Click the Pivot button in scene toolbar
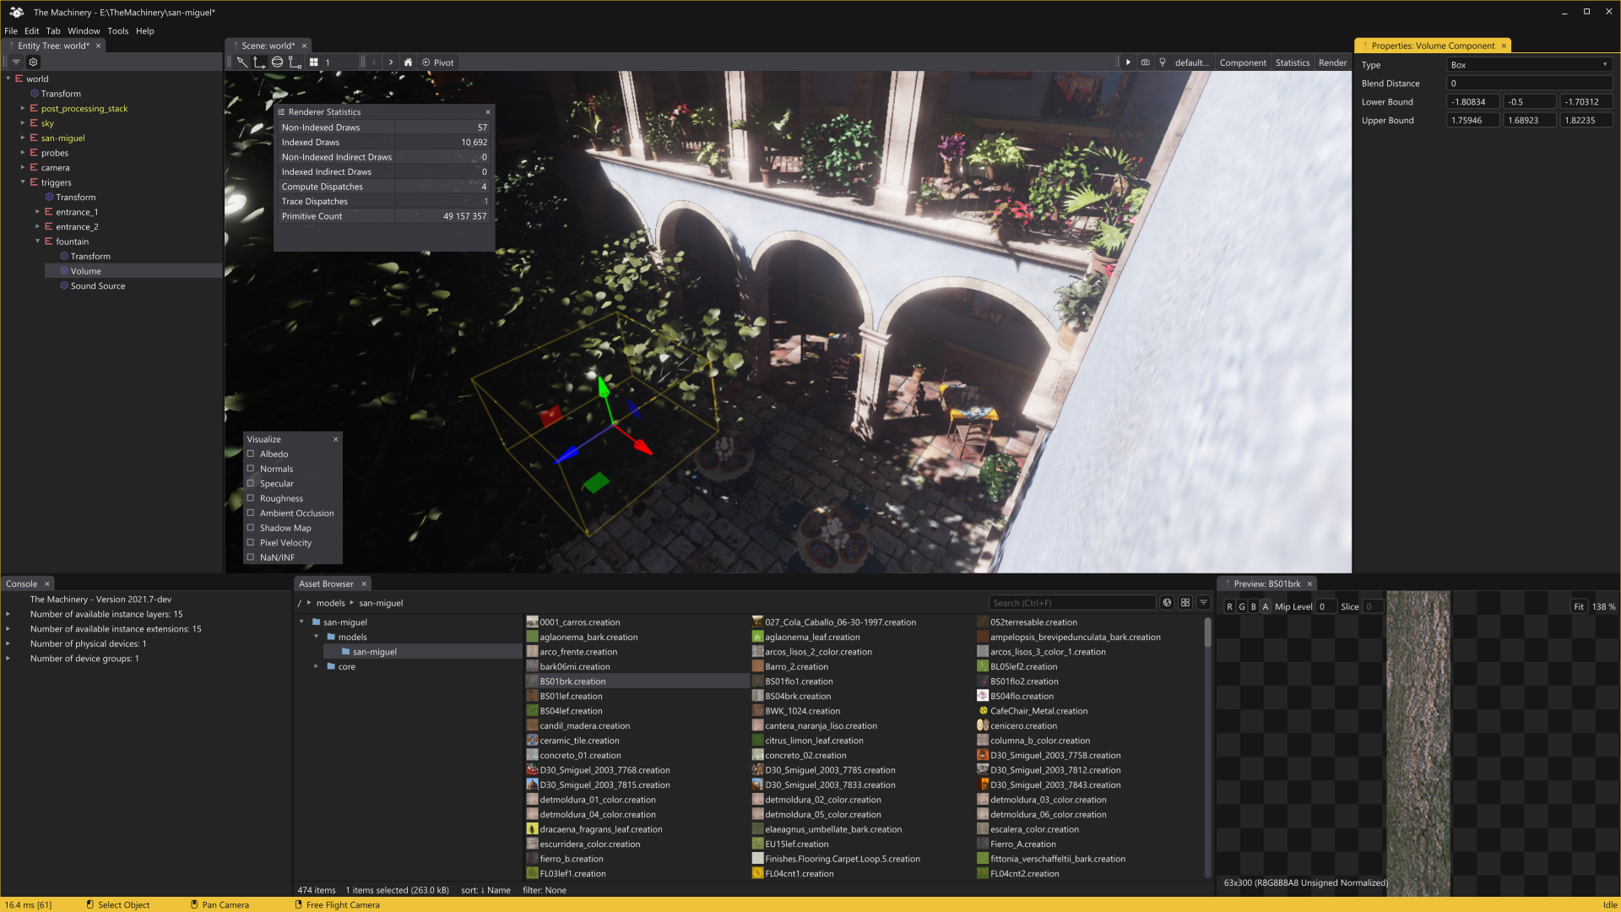This screenshot has height=912, width=1621. (x=438, y=62)
